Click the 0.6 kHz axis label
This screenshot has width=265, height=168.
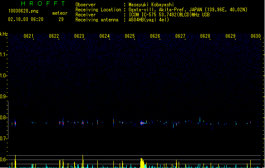pos(3,160)
